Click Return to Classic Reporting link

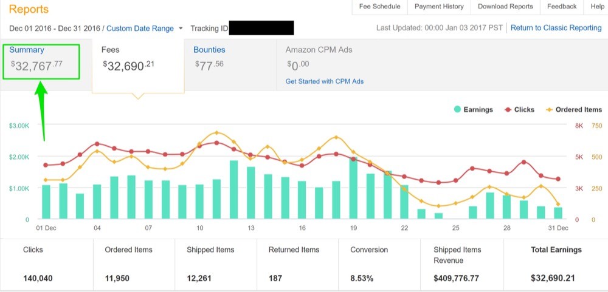[556, 28]
